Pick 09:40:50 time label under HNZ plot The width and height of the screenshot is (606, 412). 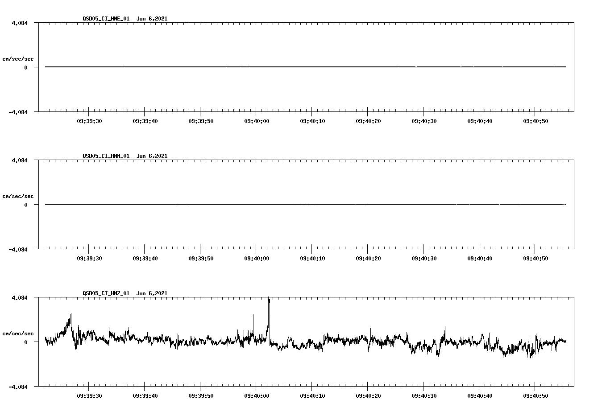tap(535, 396)
